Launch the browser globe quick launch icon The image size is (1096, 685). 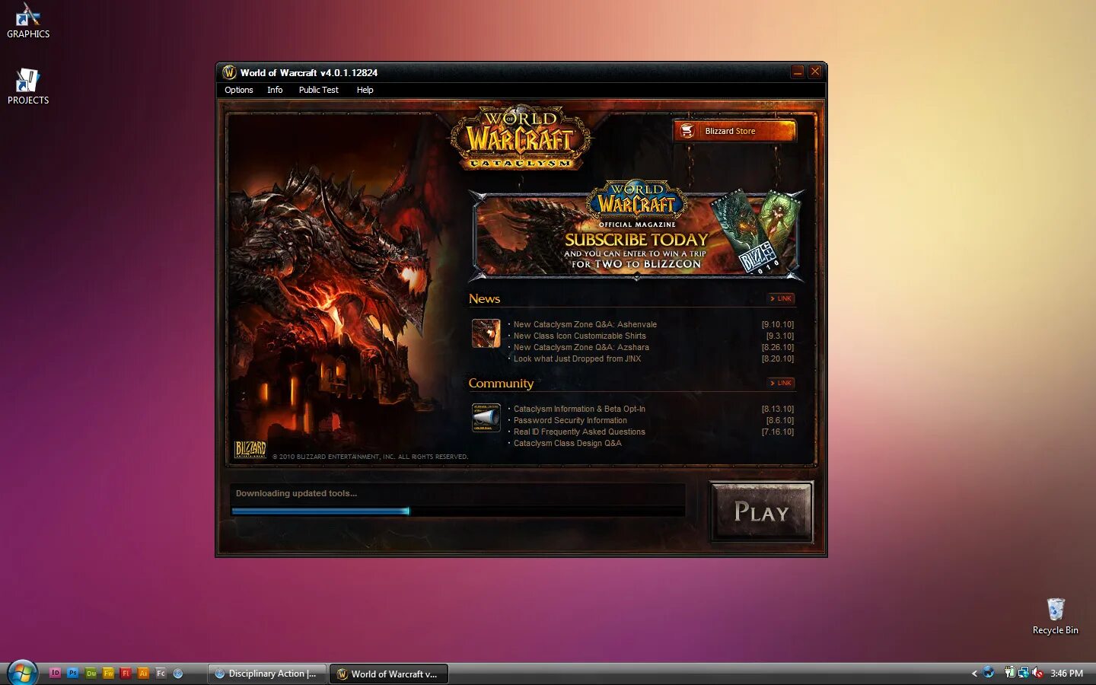click(178, 673)
